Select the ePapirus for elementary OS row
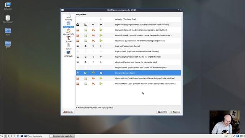The height and width of the screenshot is (138, 245). pyautogui.click(x=128, y=62)
